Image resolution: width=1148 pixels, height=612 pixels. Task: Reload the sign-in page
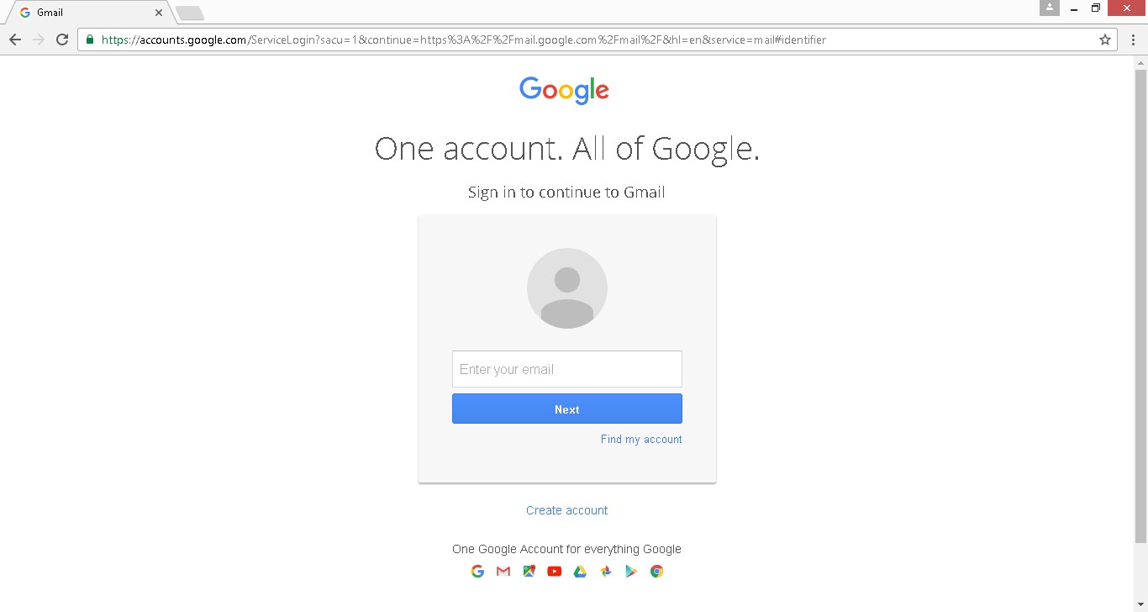(x=61, y=39)
